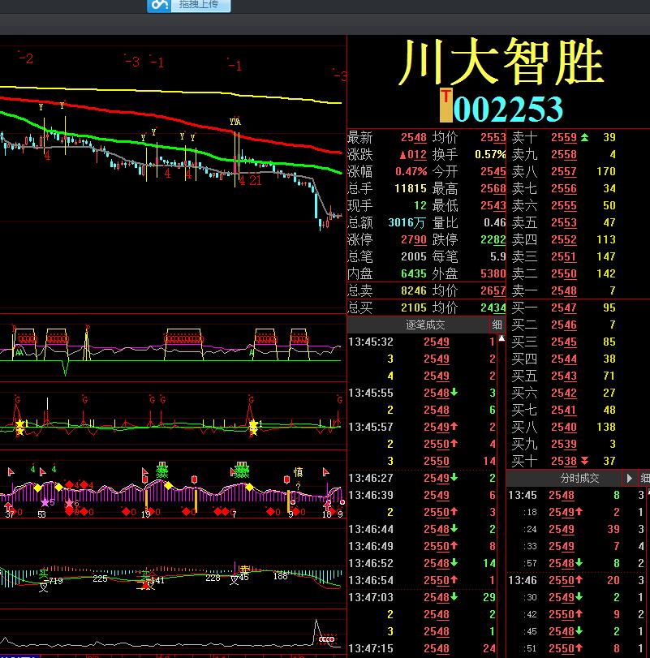This screenshot has height=658, width=650.
Task: Click the 逐笔成交 panel header
Action: click(424, 325)
